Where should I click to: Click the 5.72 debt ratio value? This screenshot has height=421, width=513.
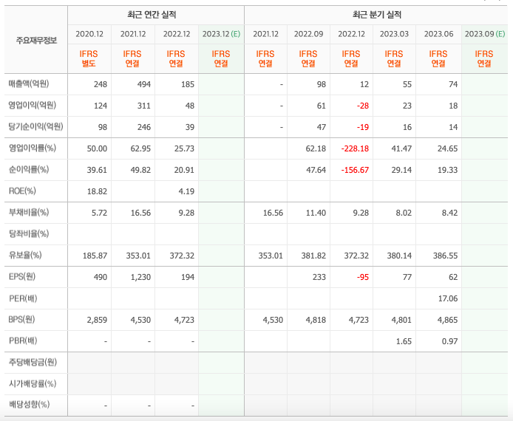[100, 213]
